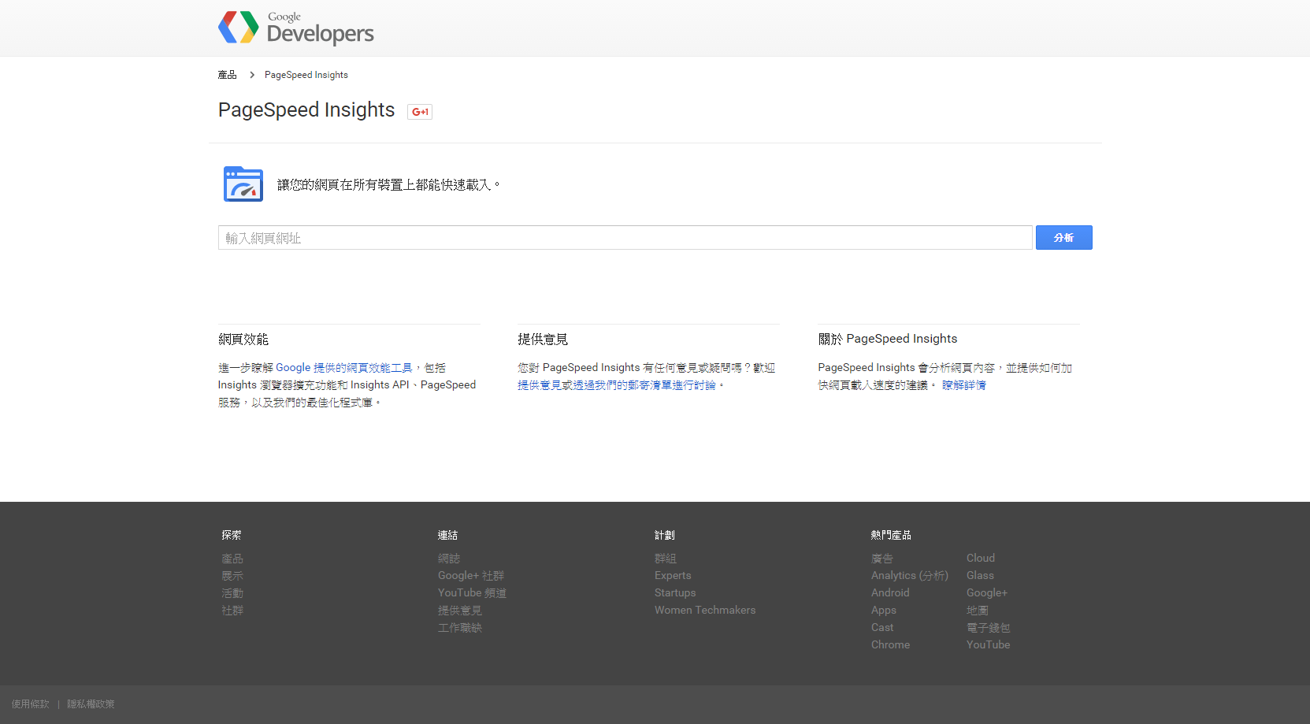Select Android under 熱門產品
Viewport: 1310px width, 724px height.
890,593
